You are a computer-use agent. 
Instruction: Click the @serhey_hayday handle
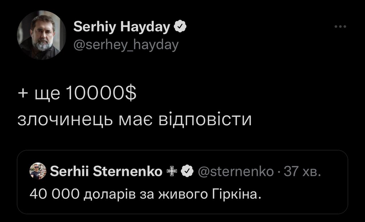126,45
